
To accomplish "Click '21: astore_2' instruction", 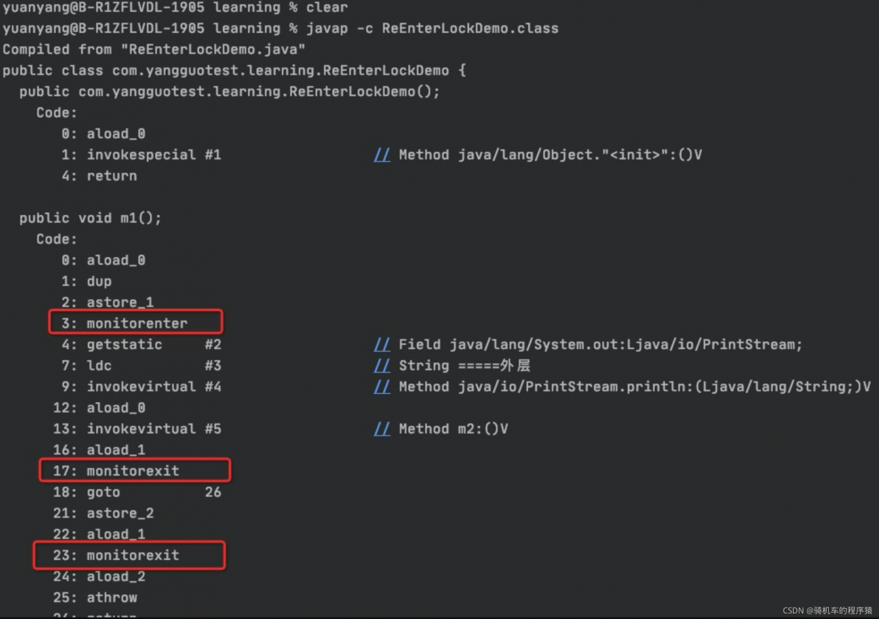I will pyautogui.click(x=104, y=513).
